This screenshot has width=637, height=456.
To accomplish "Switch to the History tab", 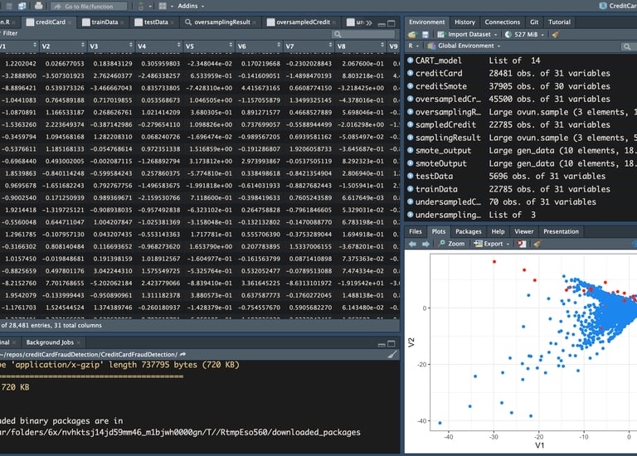I will point(464,22).
